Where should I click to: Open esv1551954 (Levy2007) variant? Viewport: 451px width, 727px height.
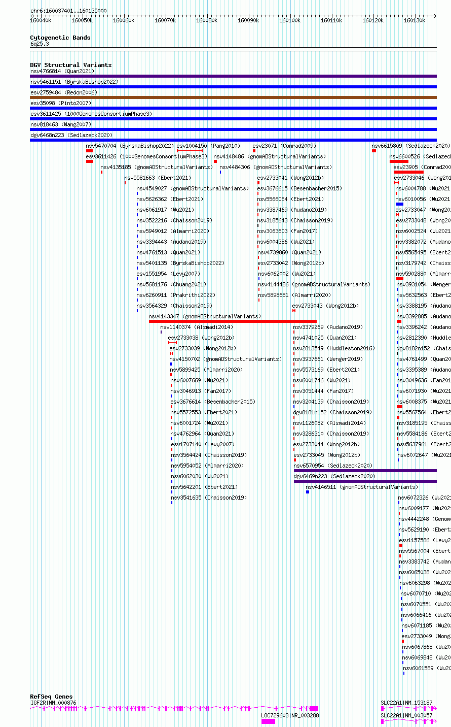[x=168, y=274]
